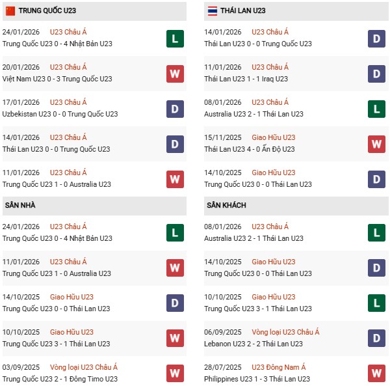Screen dimensions: 390x388
Task: Select the SÂN NHÀ section header
Action: click(20, 206)
